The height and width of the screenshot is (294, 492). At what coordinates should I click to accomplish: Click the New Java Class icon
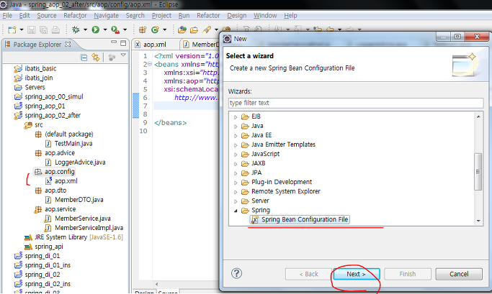point(155,29)
